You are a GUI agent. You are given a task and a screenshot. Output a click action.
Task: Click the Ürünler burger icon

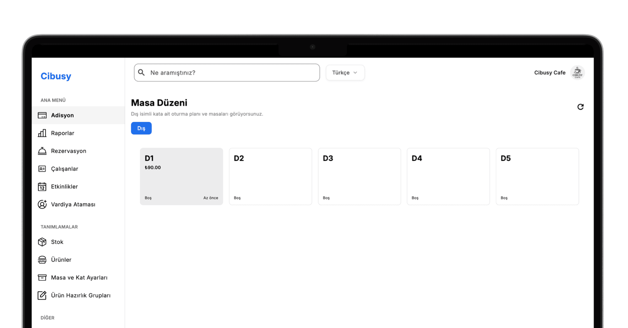click(x=42, y=260)
